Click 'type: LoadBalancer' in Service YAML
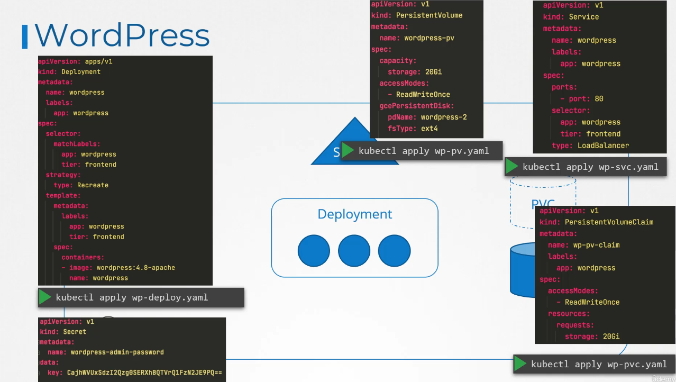This screenshot has width=676, height=382. [590, 145]
